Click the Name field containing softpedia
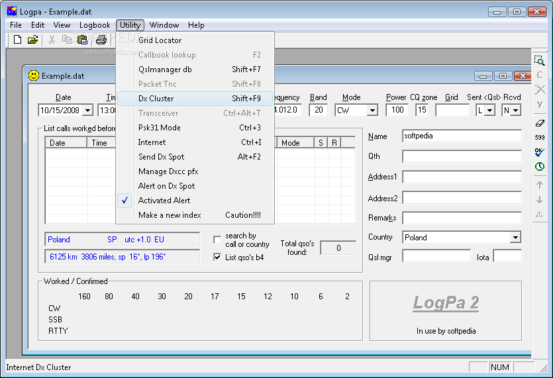The width and height of the screenshot is (553, 378). click(x=462, y=136)
